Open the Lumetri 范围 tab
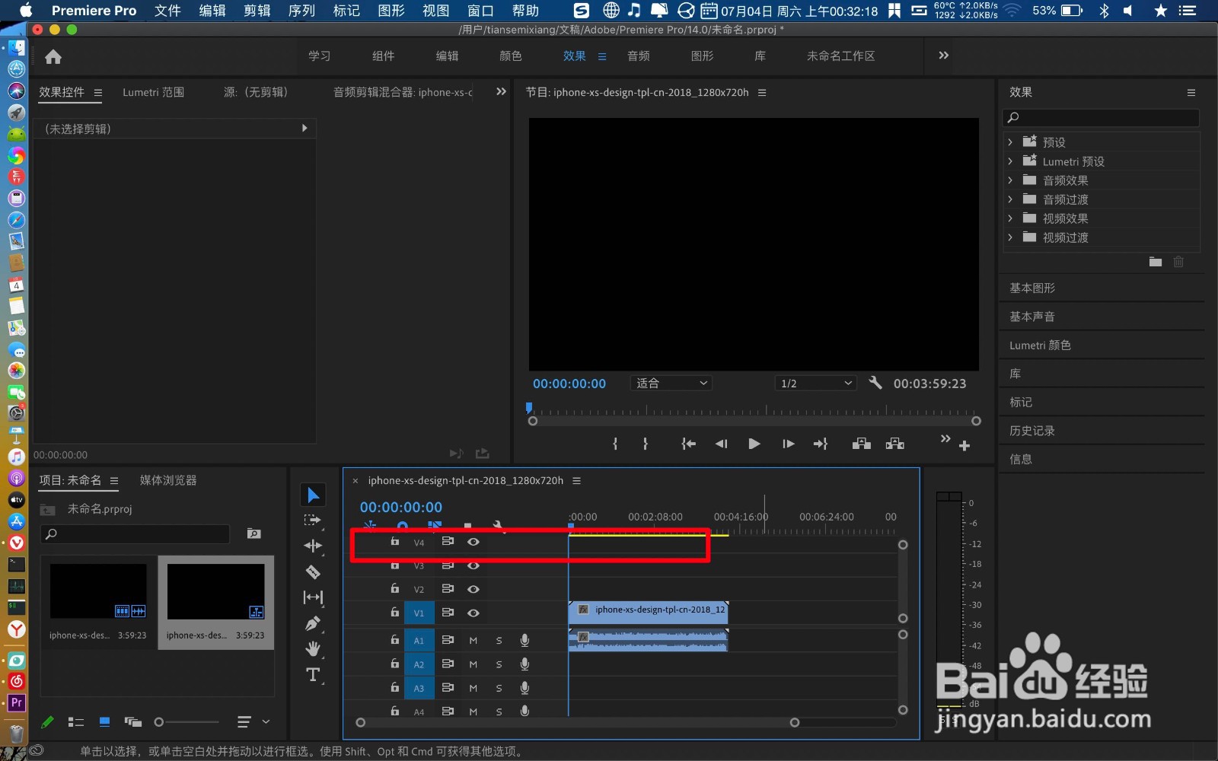The image size is (1218, 761). pyautogui.click(x=154, y=92)
